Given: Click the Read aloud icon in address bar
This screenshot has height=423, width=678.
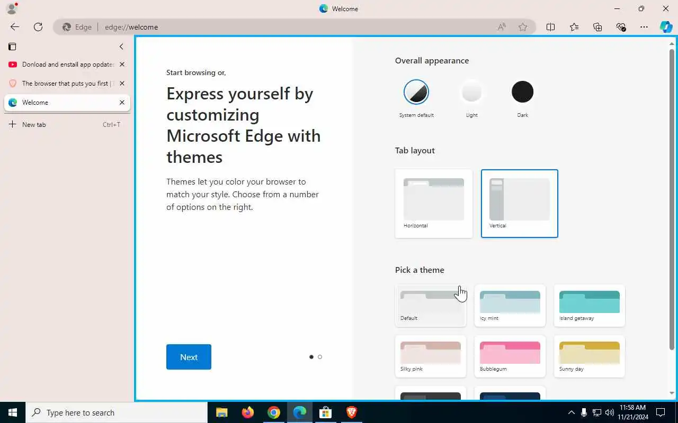Looking at the screenshot, I should [501, 27].
